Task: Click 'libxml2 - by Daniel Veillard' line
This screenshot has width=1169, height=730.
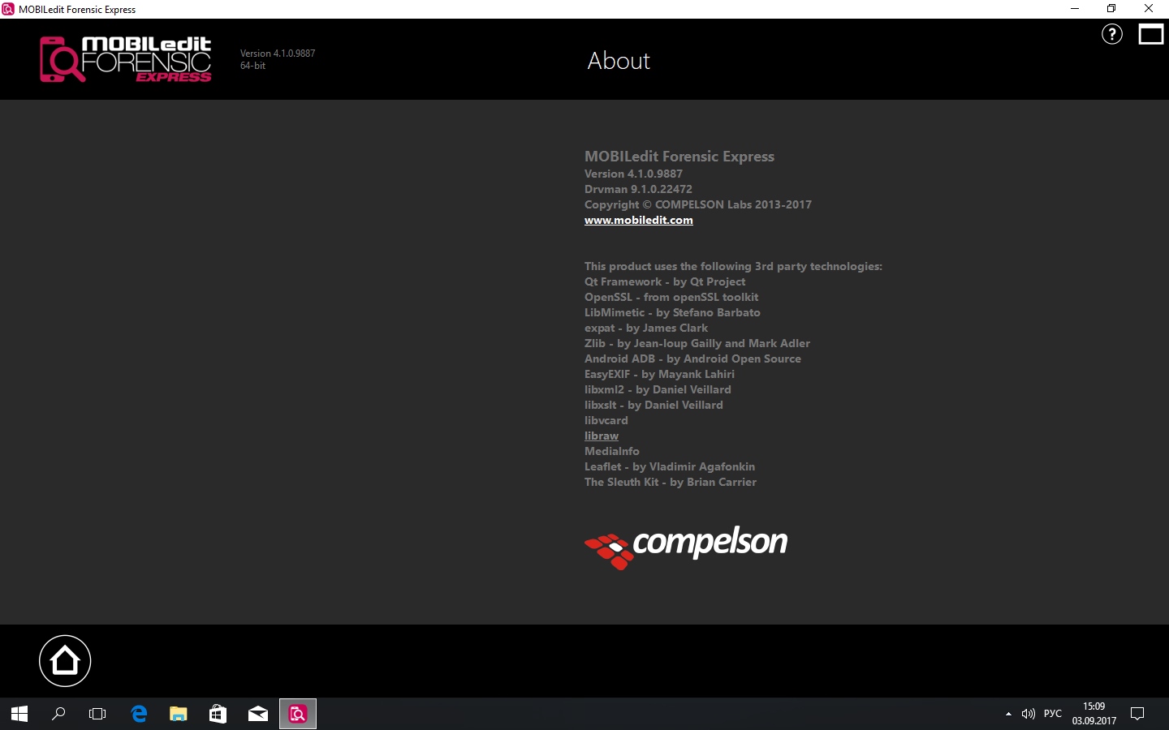Action: [x=658, y=389]
